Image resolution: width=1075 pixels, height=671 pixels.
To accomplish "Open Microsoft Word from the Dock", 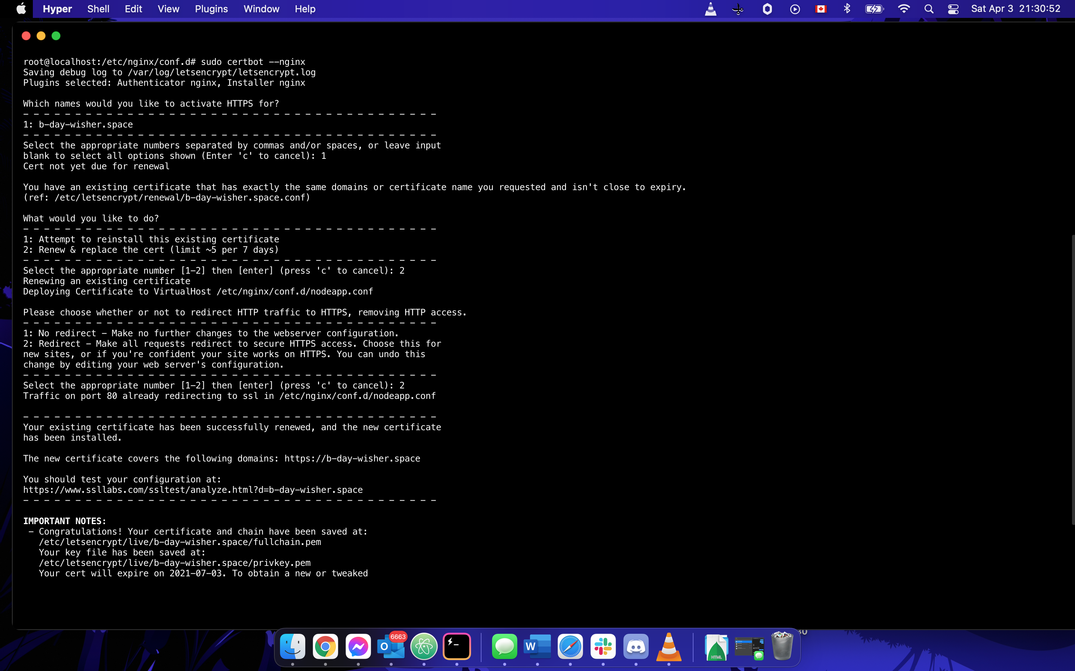I will (x=537, y=647).
